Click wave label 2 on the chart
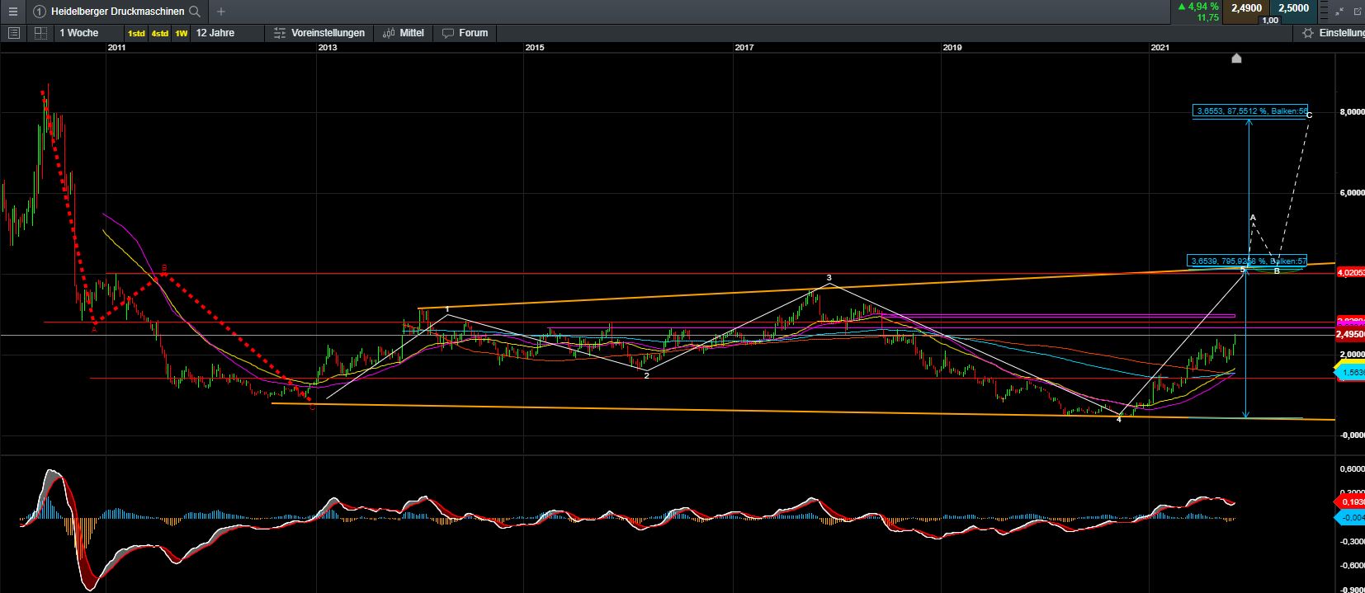Image resolution: width=1365 pixels, height=593 pixels. point(647,376)
